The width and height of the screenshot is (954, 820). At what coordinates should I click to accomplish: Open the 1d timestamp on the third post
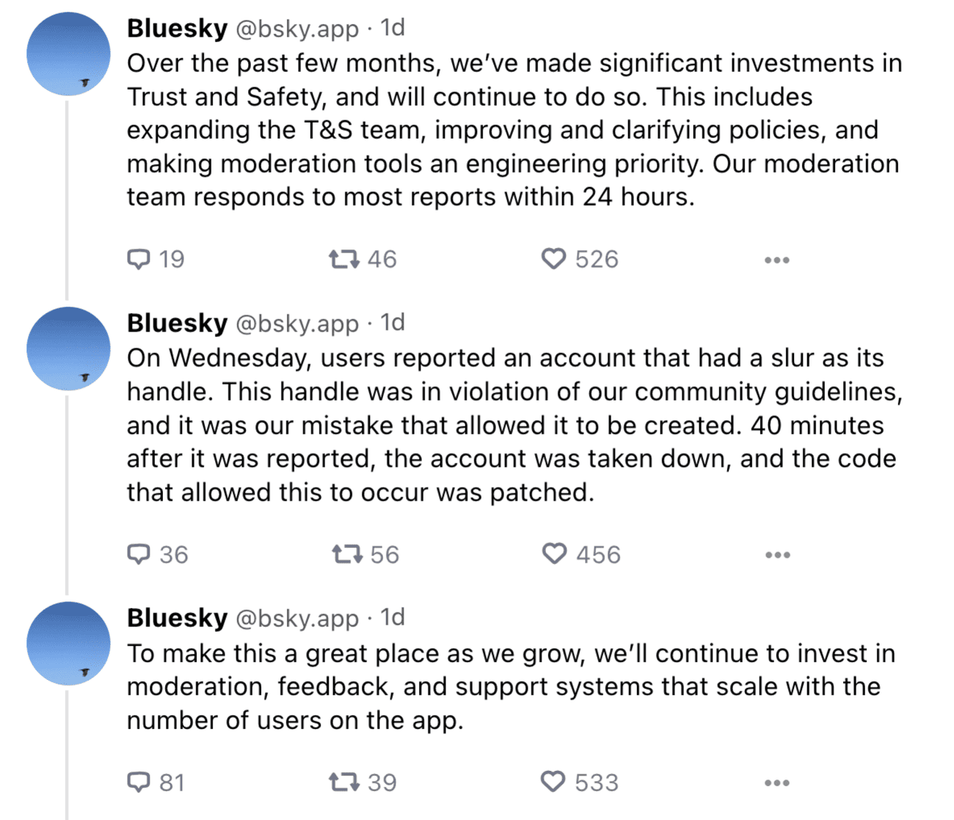coord(393,618)
